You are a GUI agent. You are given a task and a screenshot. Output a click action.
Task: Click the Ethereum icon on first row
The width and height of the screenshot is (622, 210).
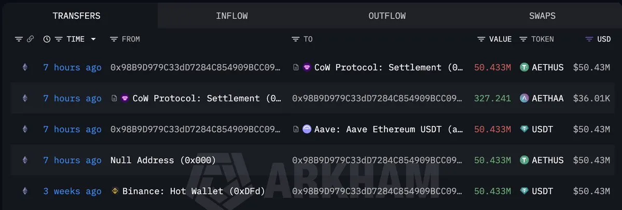click(24, 67)
